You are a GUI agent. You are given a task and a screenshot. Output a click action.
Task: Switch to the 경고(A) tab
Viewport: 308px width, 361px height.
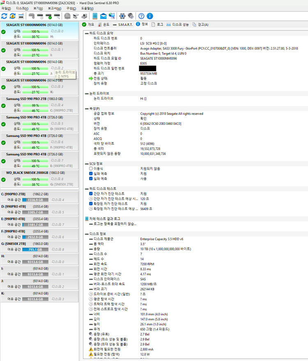click(200, 24)
